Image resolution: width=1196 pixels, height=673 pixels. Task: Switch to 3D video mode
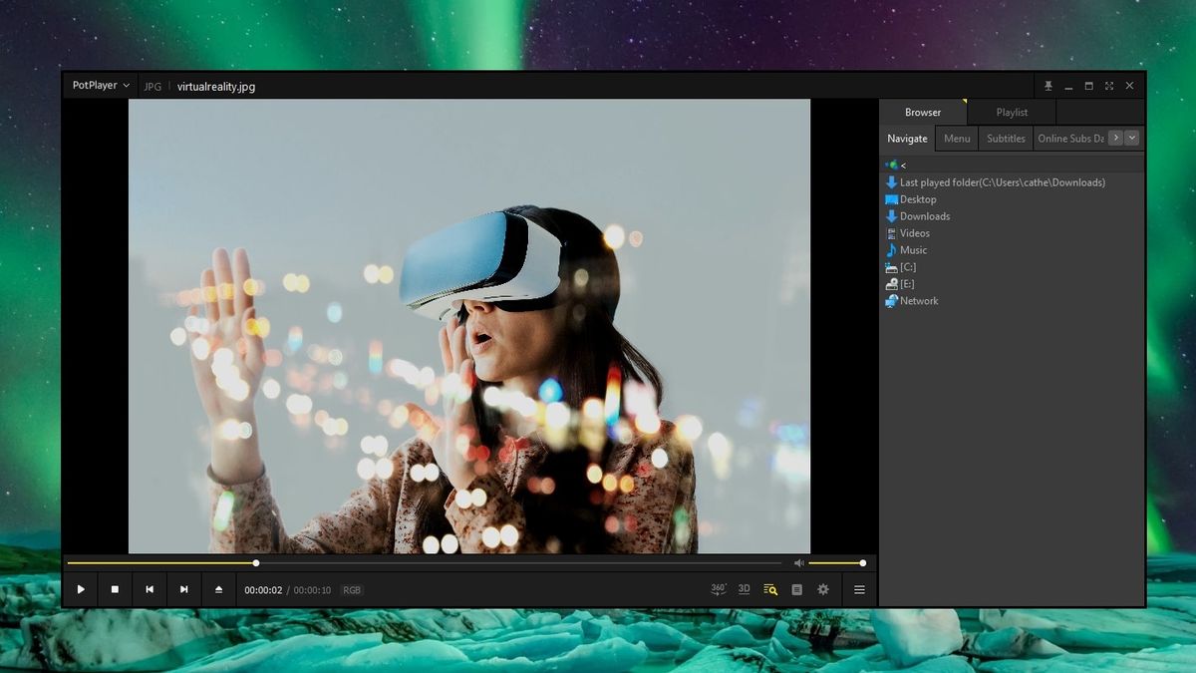pos(744,589)
